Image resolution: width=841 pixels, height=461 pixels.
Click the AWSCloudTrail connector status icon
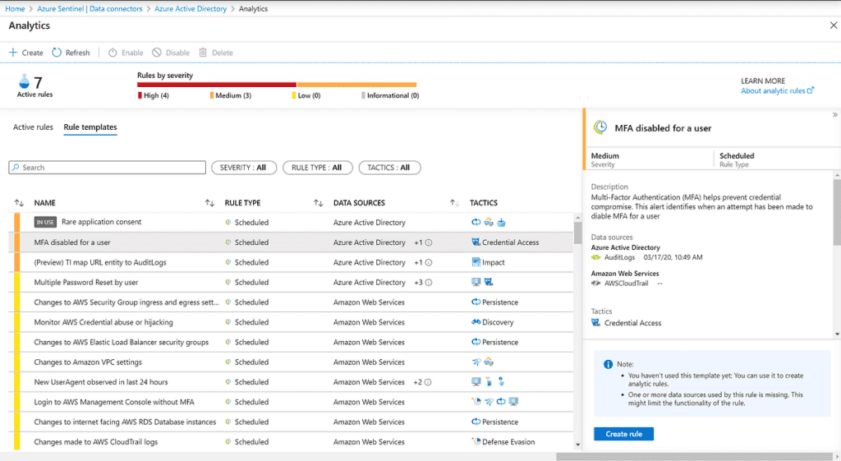click(x=595, y=284)
